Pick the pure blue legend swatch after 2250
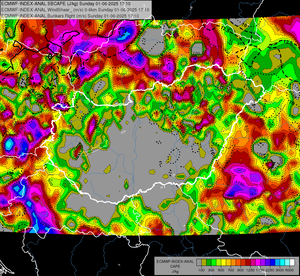Image resolution: width=300 pixels, height=276 pixels. tap(273, 262)
